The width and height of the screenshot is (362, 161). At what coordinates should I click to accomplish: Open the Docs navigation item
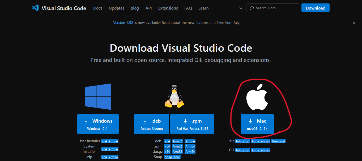(x=98, y=8)
